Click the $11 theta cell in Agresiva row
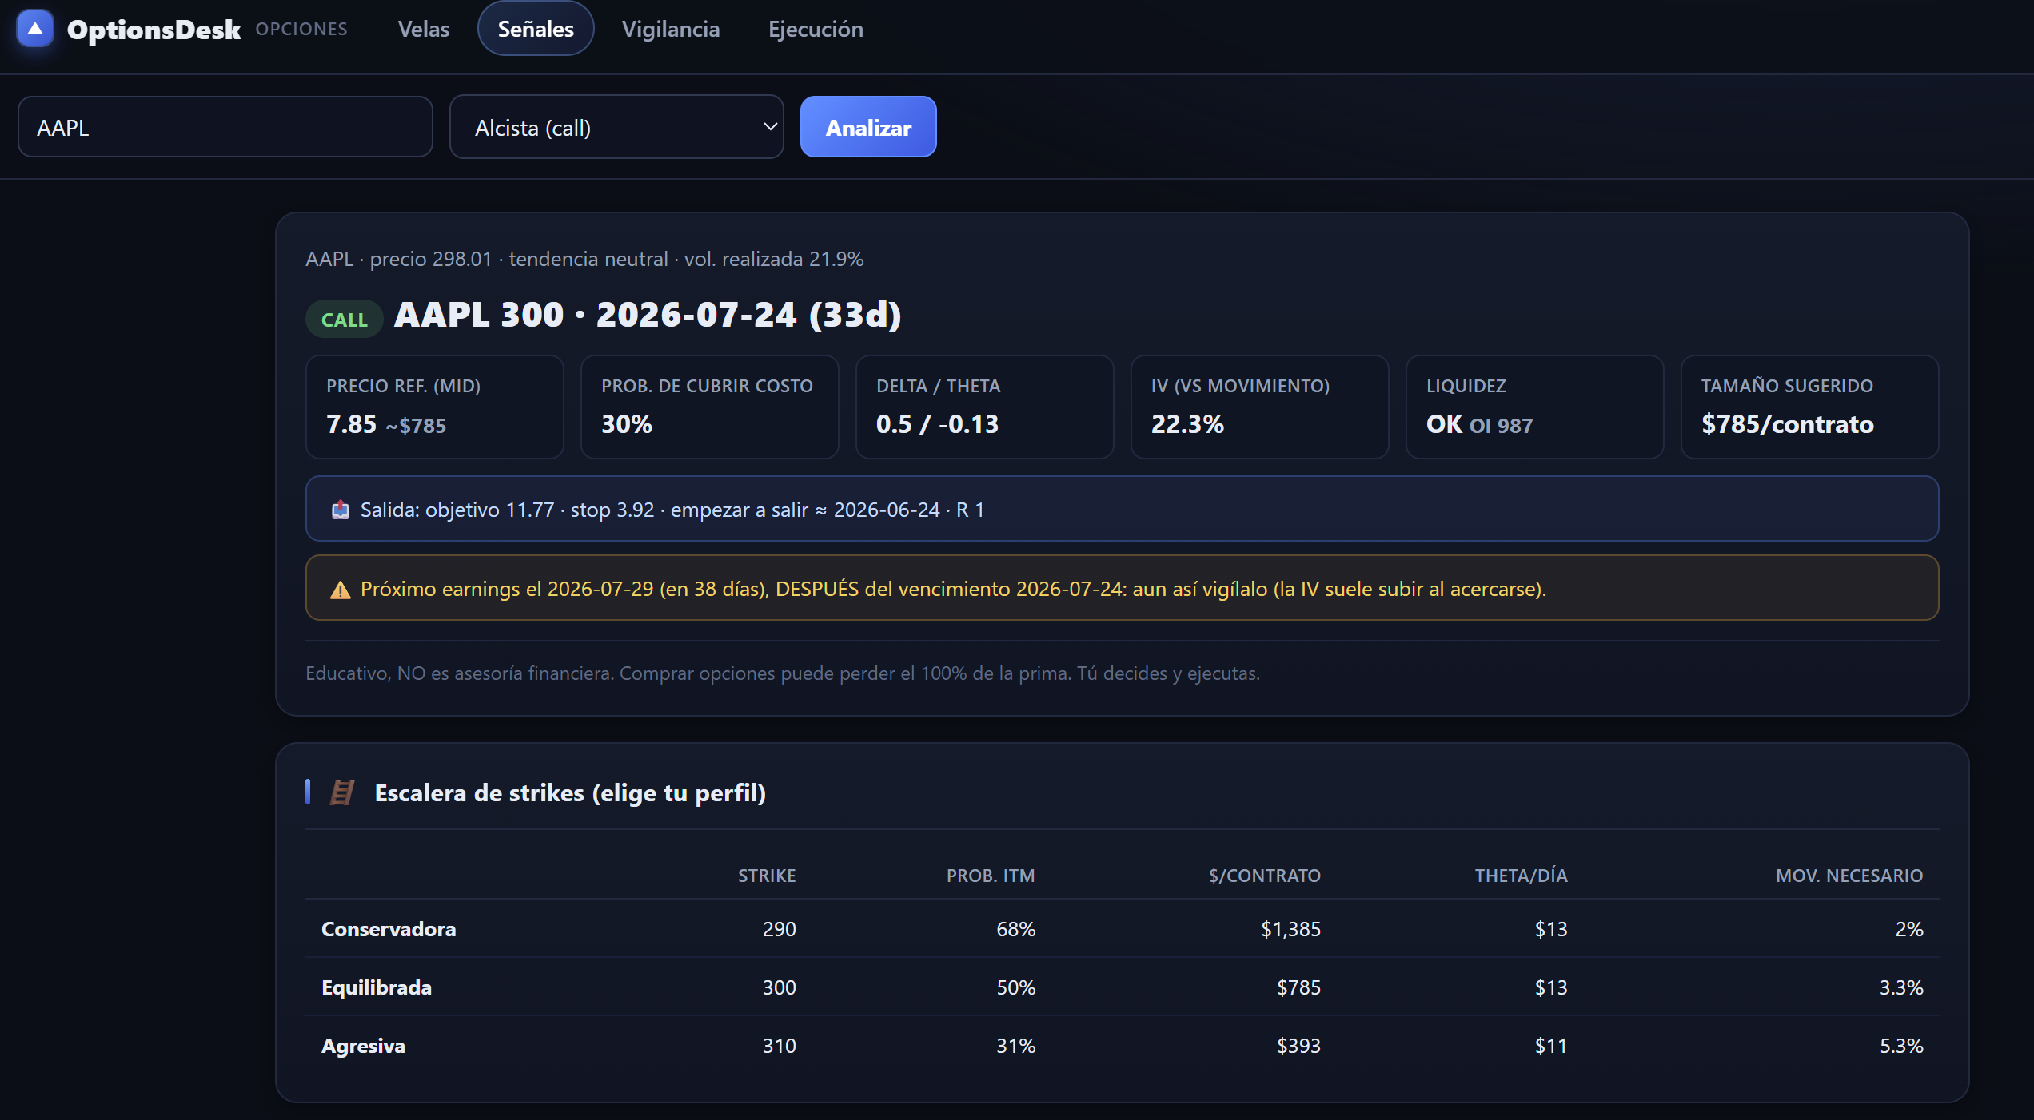Screen dimensions: 2034x1120 click(1551, 1046)
